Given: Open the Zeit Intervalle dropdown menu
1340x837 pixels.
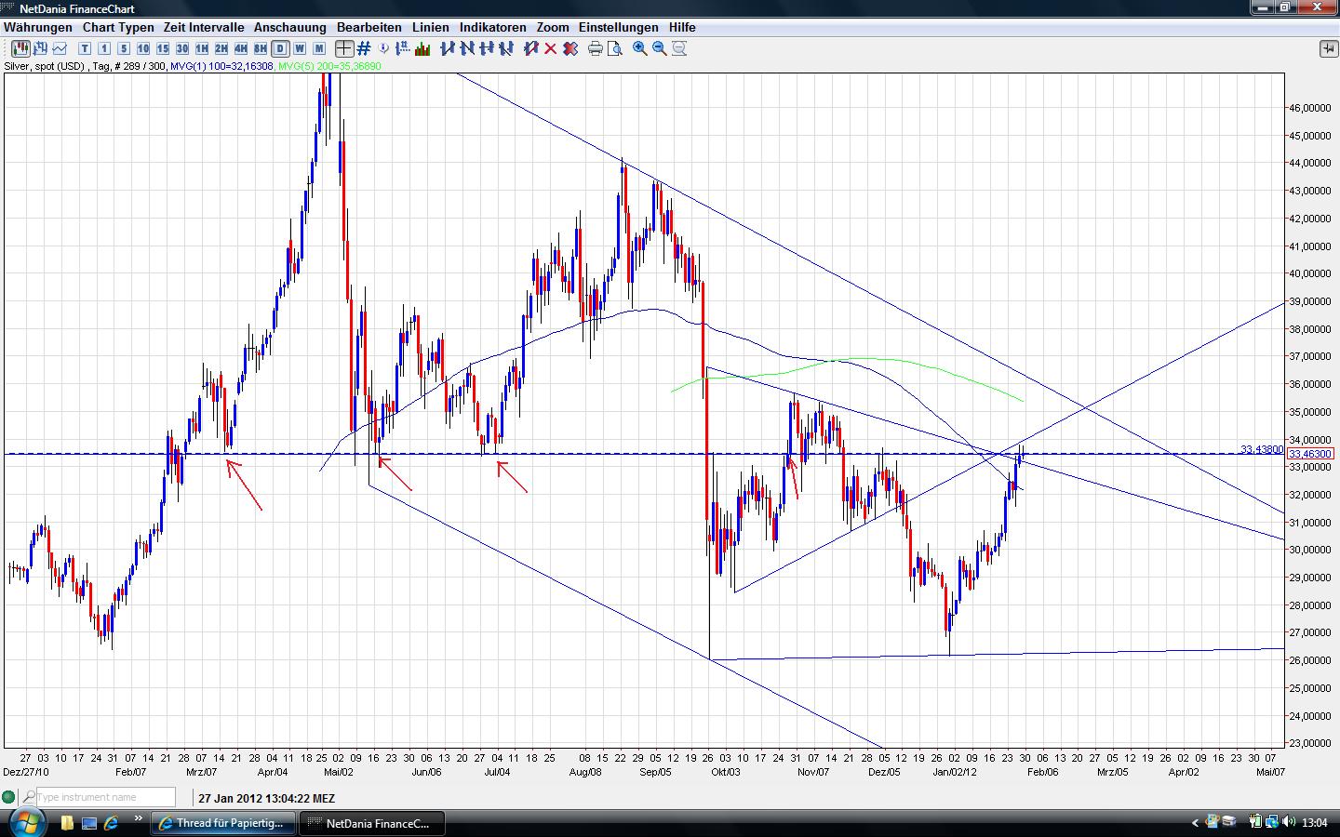Looking at the screenshot, I should point(203,28).
